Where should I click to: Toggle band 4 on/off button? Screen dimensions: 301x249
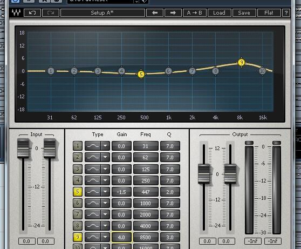point(78,180)
